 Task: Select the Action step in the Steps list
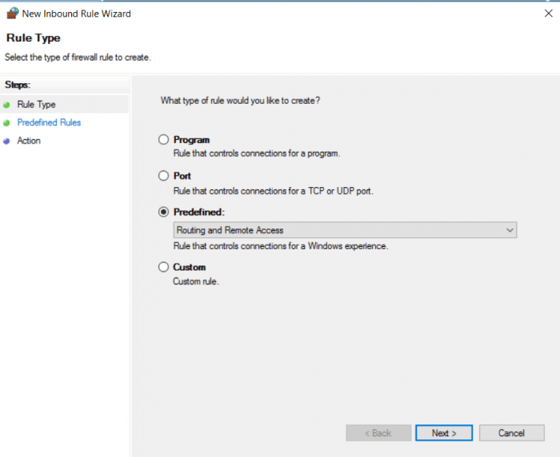click(x=29, y=141)
